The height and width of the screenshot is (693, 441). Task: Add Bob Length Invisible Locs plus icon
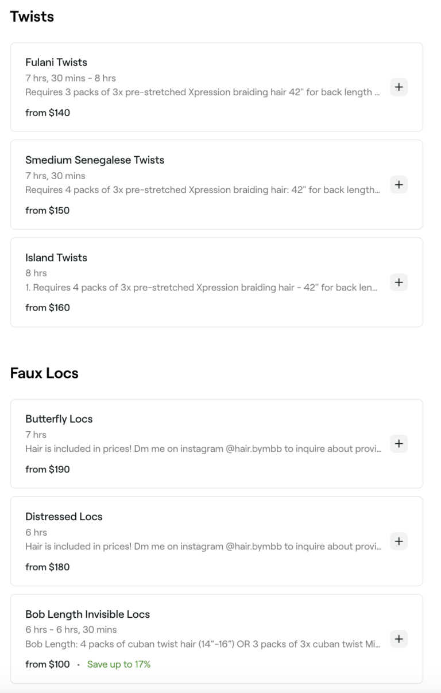click(x=399, y=638)
